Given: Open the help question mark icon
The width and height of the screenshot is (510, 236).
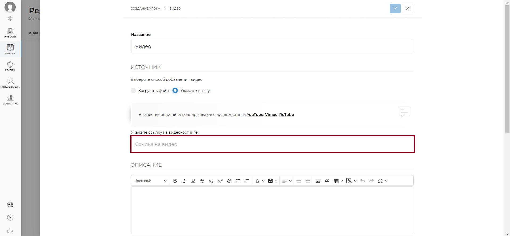Looking at the screenshot, I should coord(10,218).
